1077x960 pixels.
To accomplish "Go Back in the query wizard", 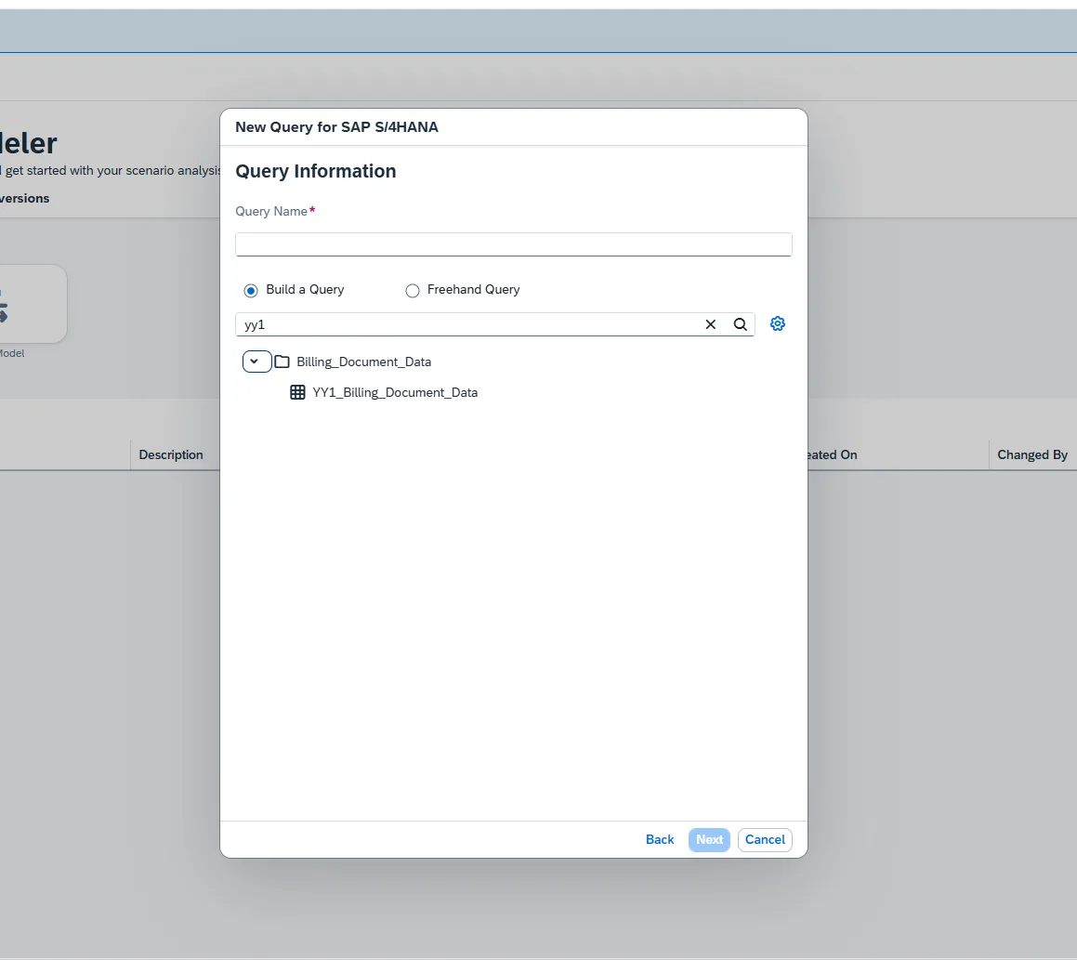I will coord(660,839).
